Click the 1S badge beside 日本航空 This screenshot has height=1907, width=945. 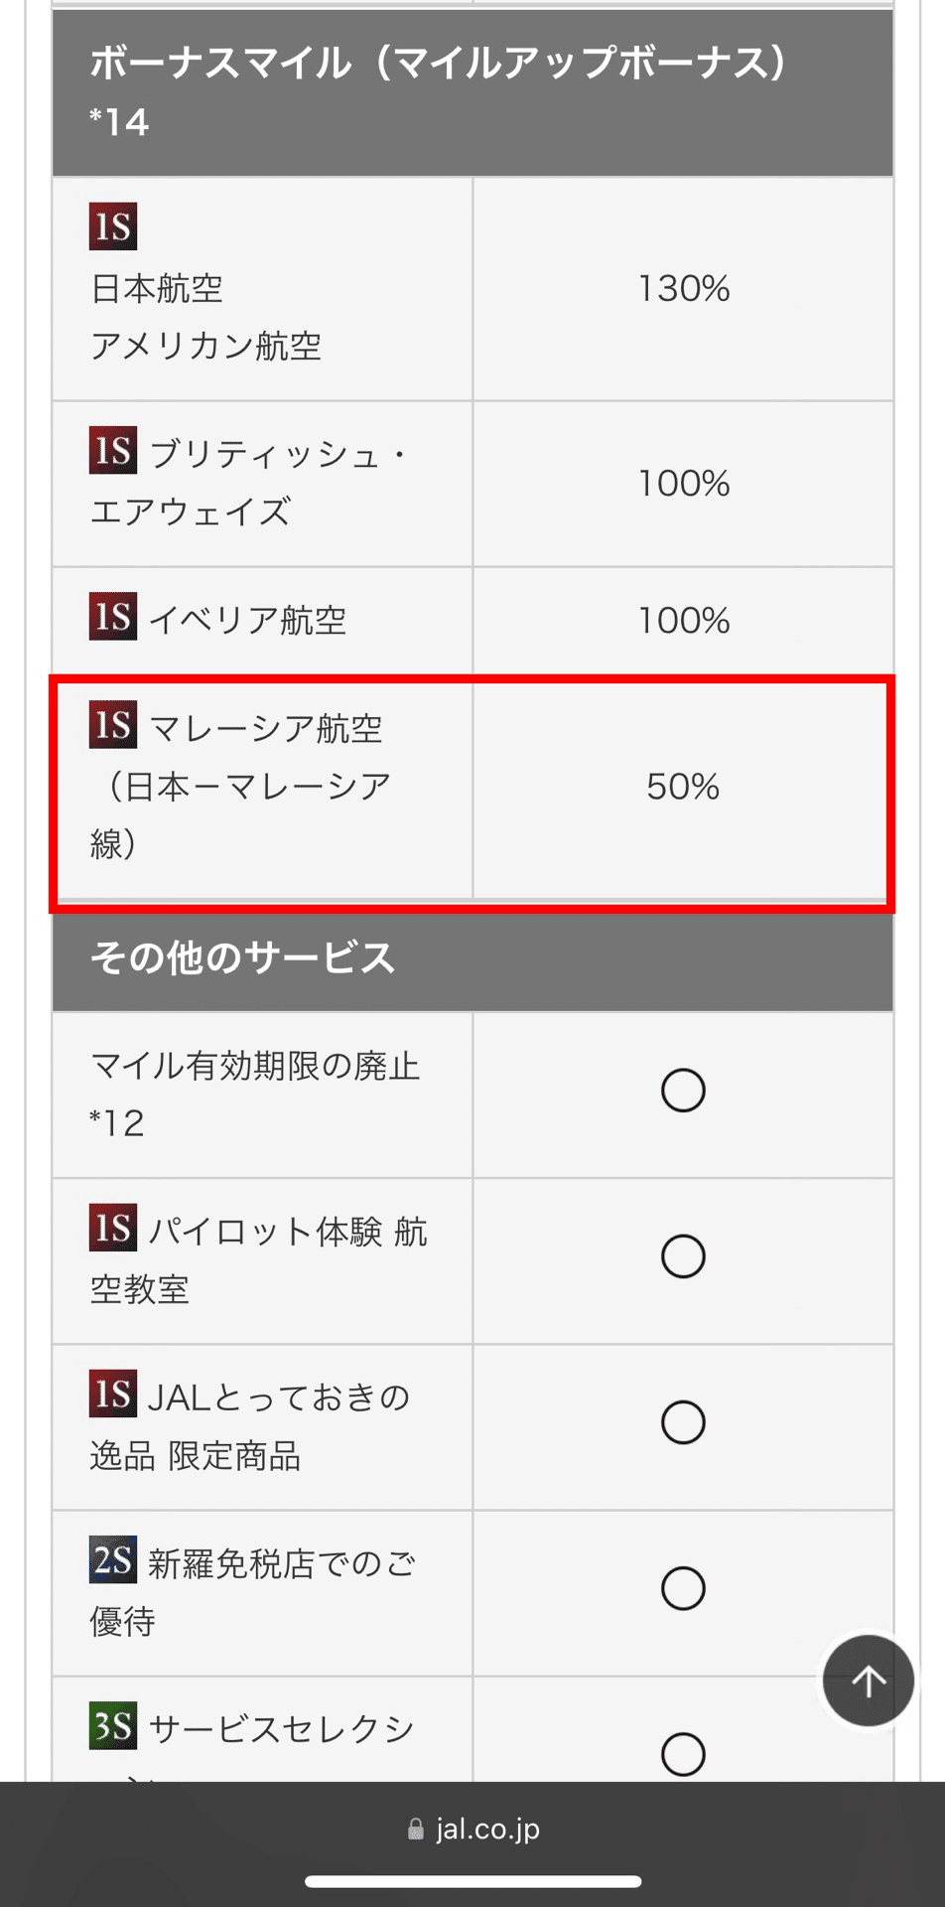(113, 226)
